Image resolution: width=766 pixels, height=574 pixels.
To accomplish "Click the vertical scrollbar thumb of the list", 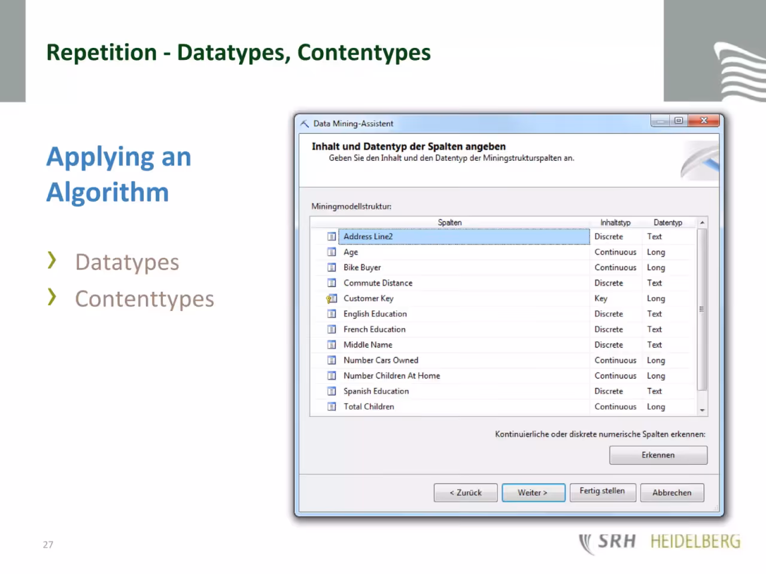I will point(703,309).
